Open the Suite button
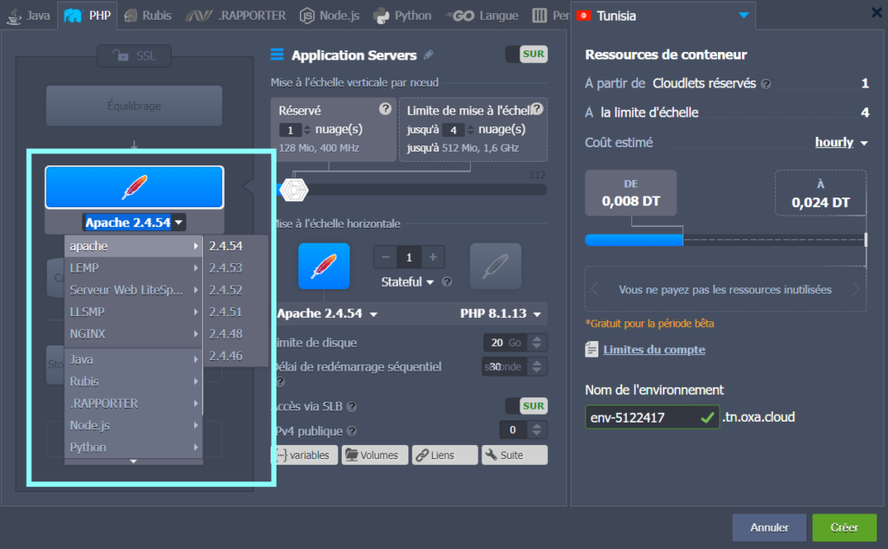This screenshot has height=549, width=888. 515,455
